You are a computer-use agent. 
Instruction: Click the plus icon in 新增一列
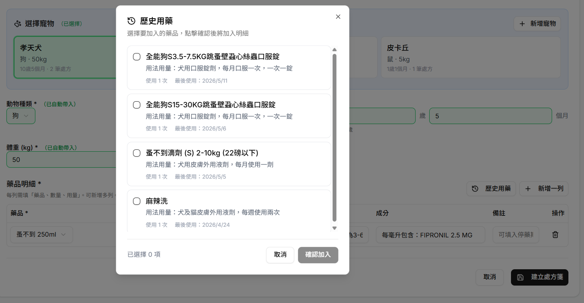click(528, 188)
